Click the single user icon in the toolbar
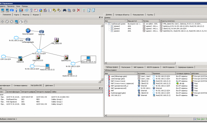Viewport: 207px width, 123px height. tap(16, 10)
